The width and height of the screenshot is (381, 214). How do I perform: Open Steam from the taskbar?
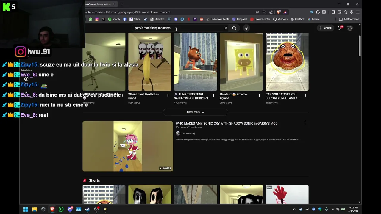pyautogui.click(x=88, y=209)
